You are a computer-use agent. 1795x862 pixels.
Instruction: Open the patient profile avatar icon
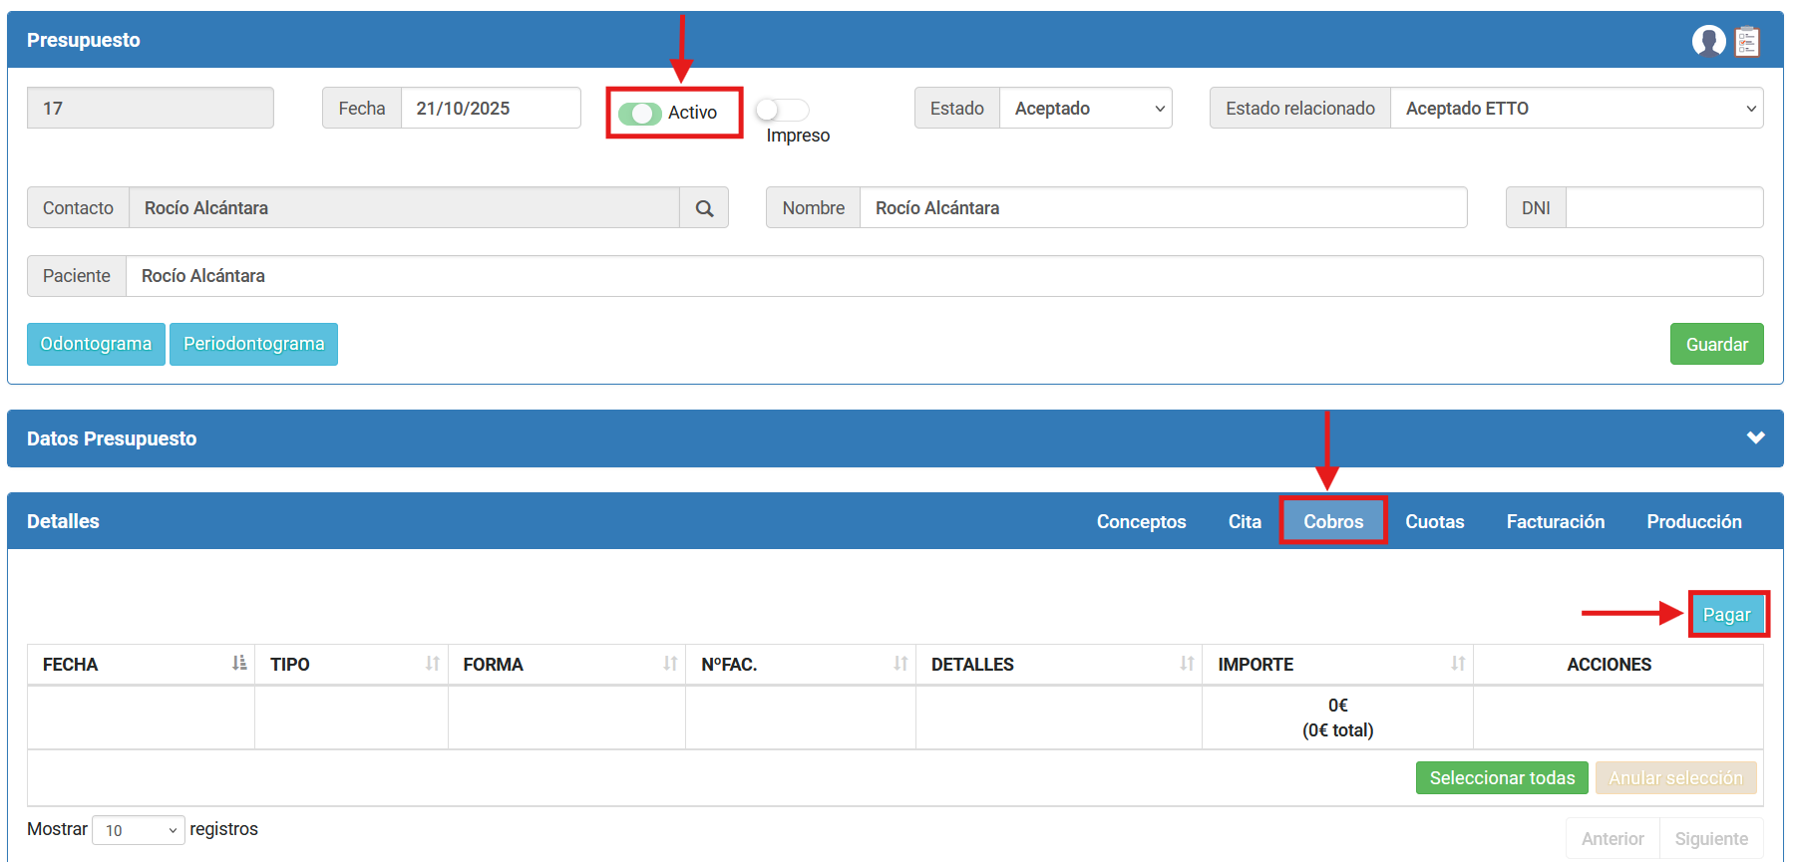1708,41
